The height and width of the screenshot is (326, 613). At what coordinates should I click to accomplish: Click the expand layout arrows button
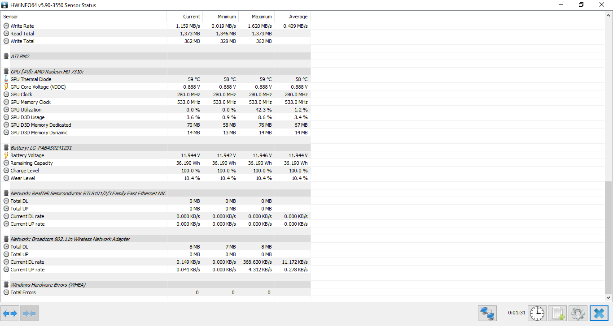(10, 313)
